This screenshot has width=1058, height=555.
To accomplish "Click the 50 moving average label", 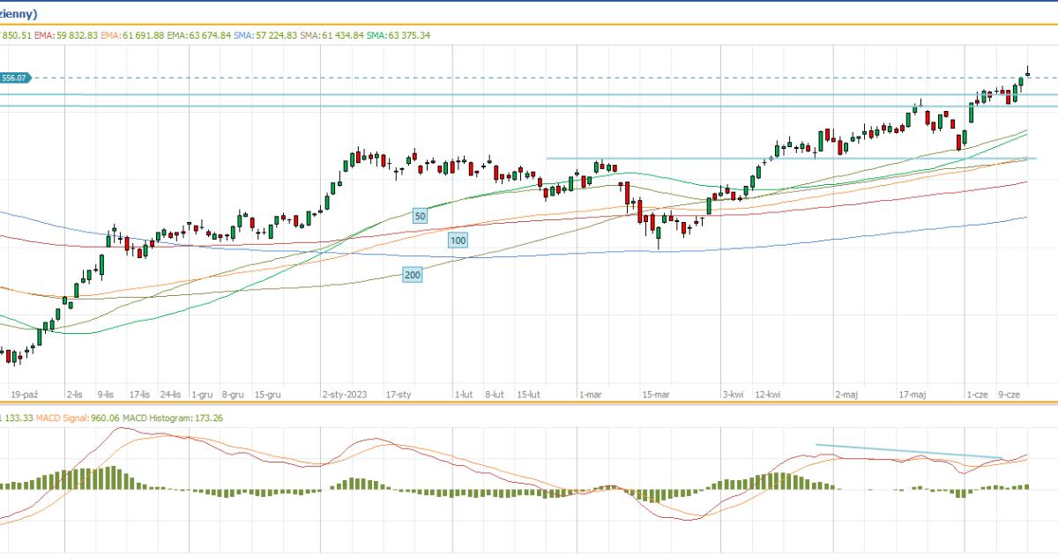I will (420, 215).
